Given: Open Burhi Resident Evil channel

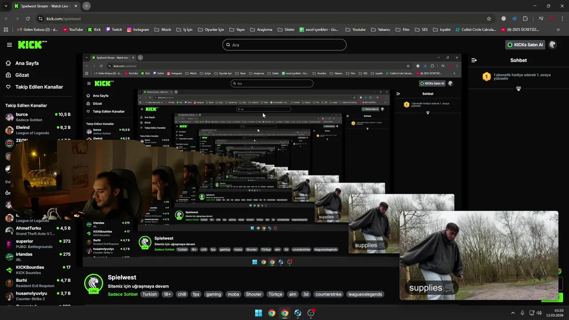Looking at the screenshot, I should [x=38, y=283].
